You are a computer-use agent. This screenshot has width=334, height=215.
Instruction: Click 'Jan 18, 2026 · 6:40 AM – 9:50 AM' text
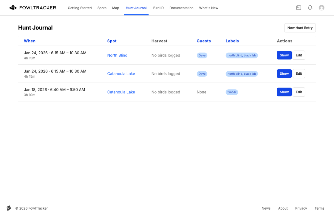coord(54,90)
